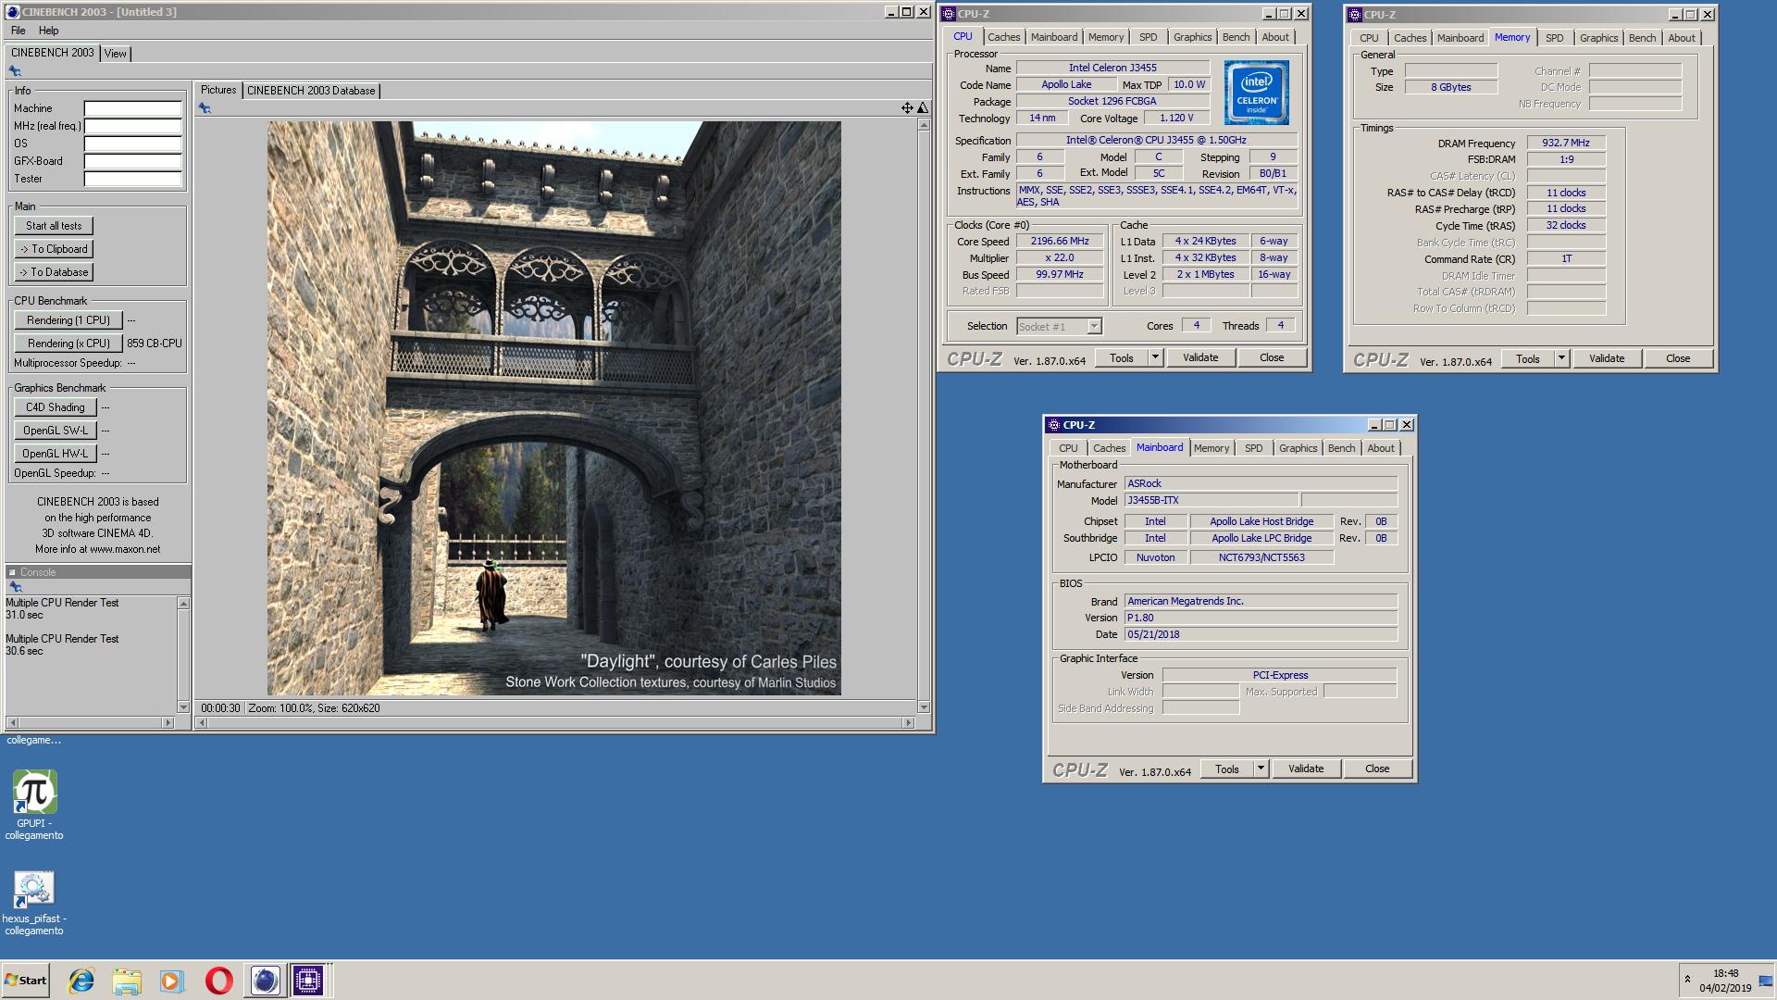Run Rendering (x CPU) benchmark
Viewport: 1777px width, 1000px height.
[x=68, y=344]
